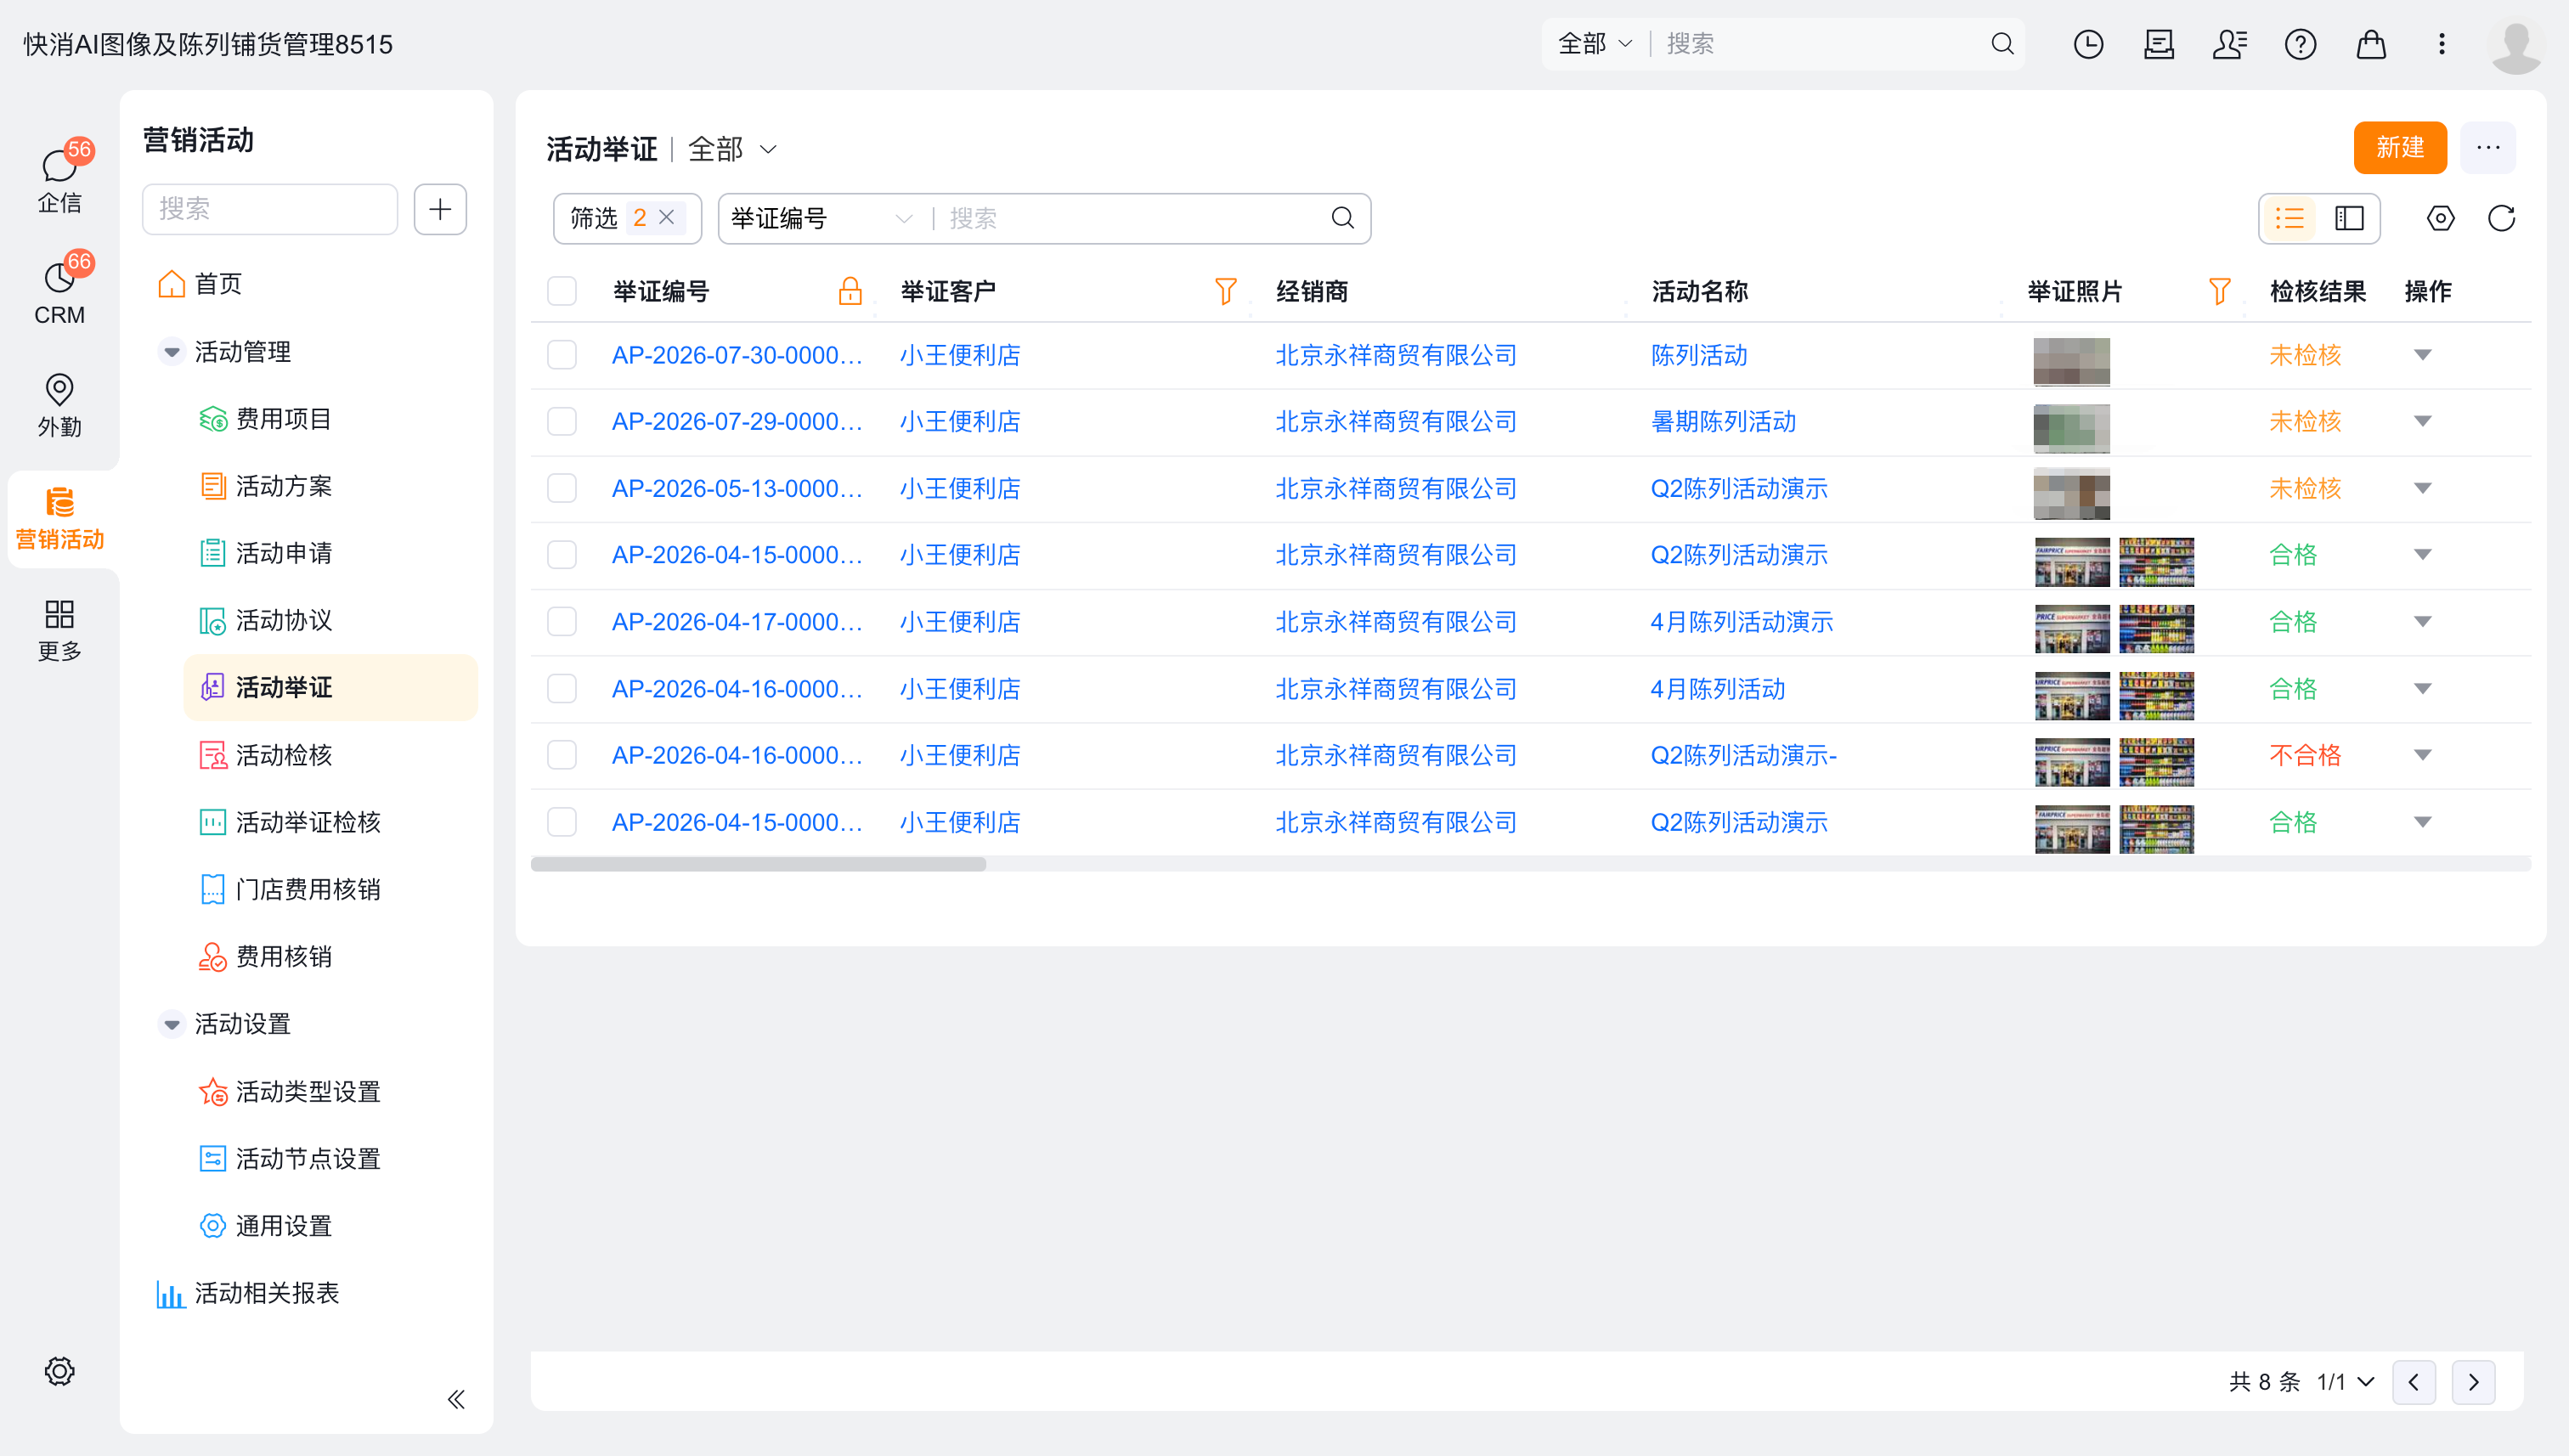Open the 全部 scope dropdown in global search
2569x1456 pixels.
pos(1595,44)
